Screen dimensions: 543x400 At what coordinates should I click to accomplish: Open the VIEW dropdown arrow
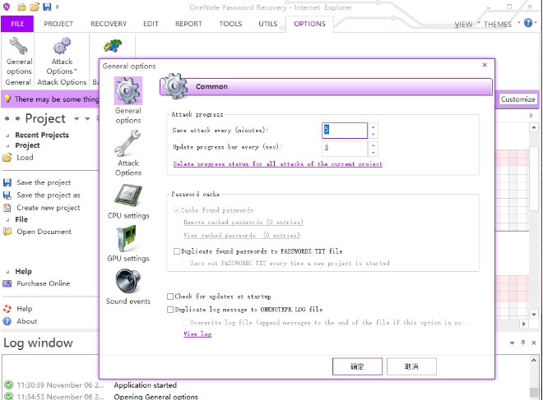click(479, 23)
